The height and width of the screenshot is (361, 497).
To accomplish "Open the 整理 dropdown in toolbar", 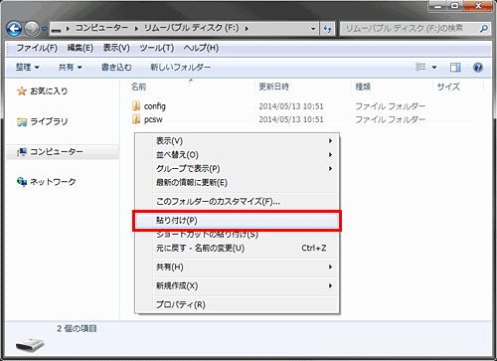I will pyautogui.click(x=28, y=68).
